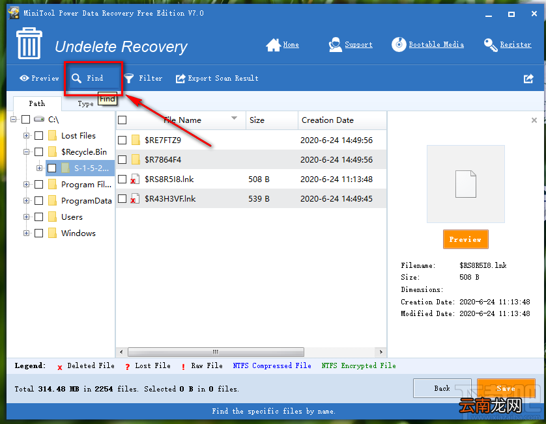
Task: Click the file preview thumbnail
Action: [466, 184]
